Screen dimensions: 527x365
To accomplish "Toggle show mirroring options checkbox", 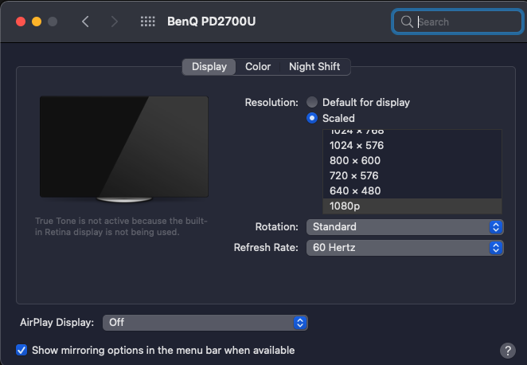I will (x=21, y=350).
